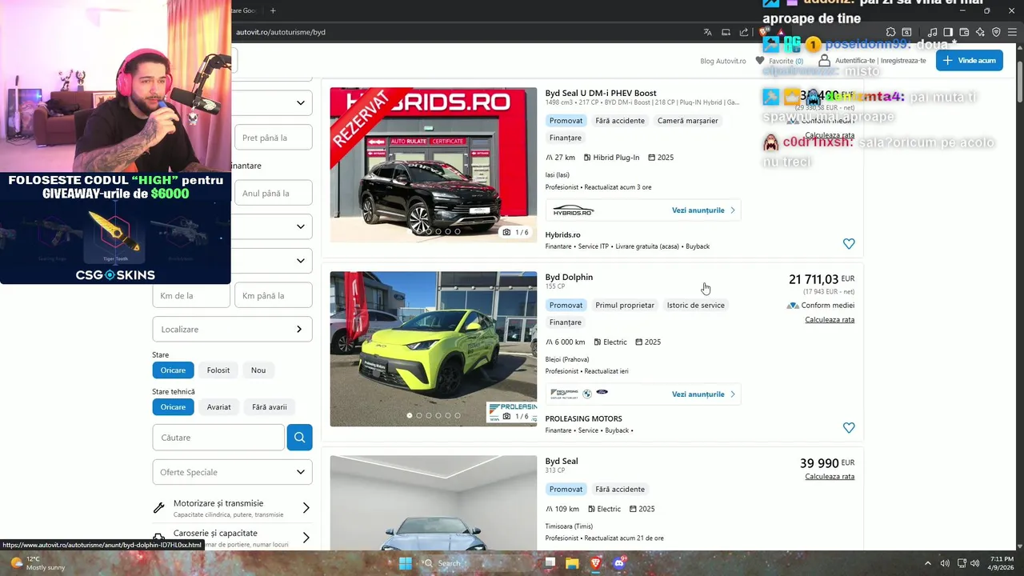The height and width of the screenshot is (576, 1024).
Task: Open the taskbar clock showing 7:11 PM
Action: 1002,563
